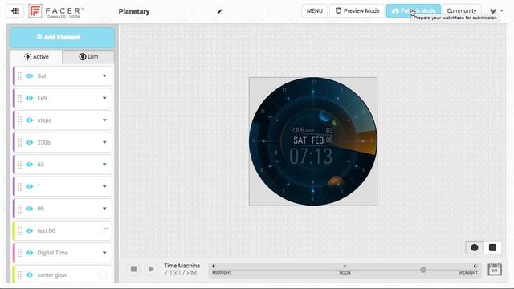The width and height of the screenshot is (514, 289).
Task: Hide the Digital Time layer
Action: pyautogui.click(x=30, y=253)
